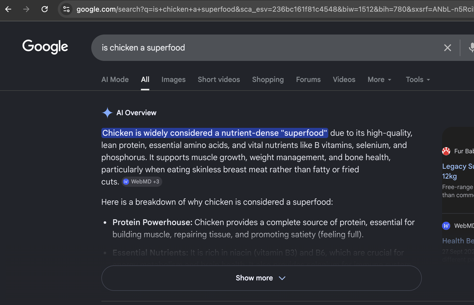Expand AI Overview with Show more

tap(261, 278)
